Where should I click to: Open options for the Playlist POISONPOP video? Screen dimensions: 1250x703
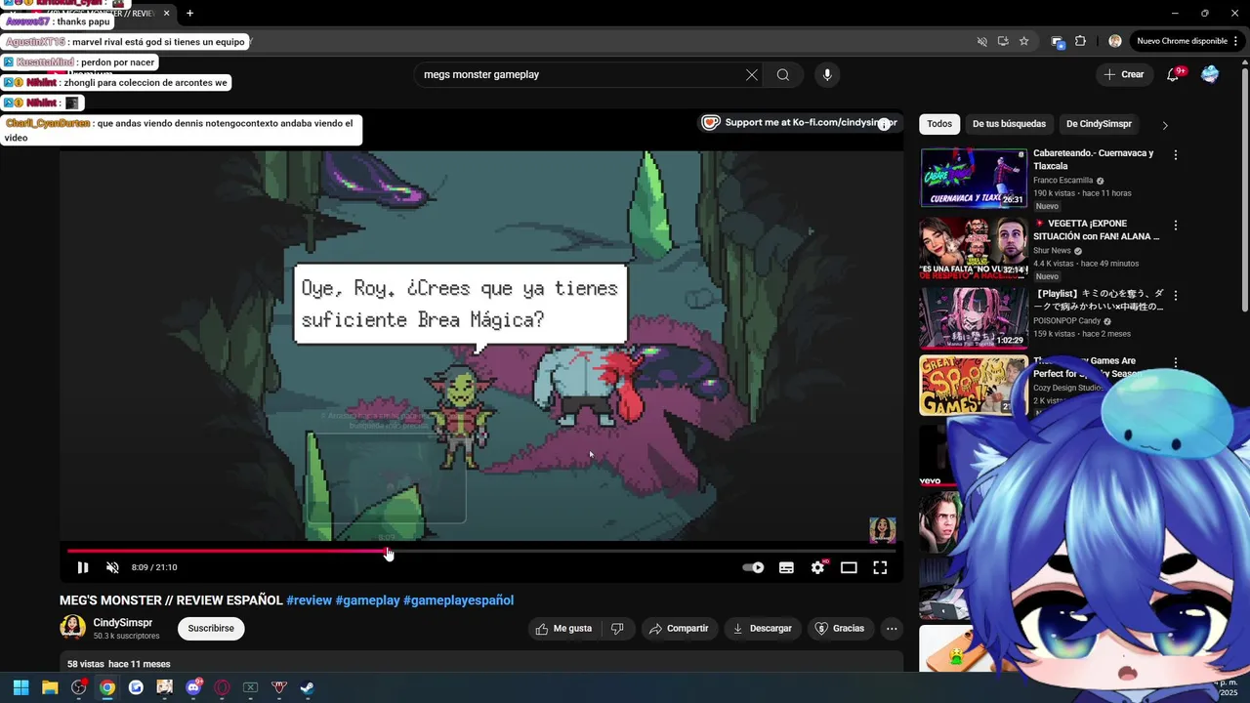pyautogui.click(x=1175, y=296)
